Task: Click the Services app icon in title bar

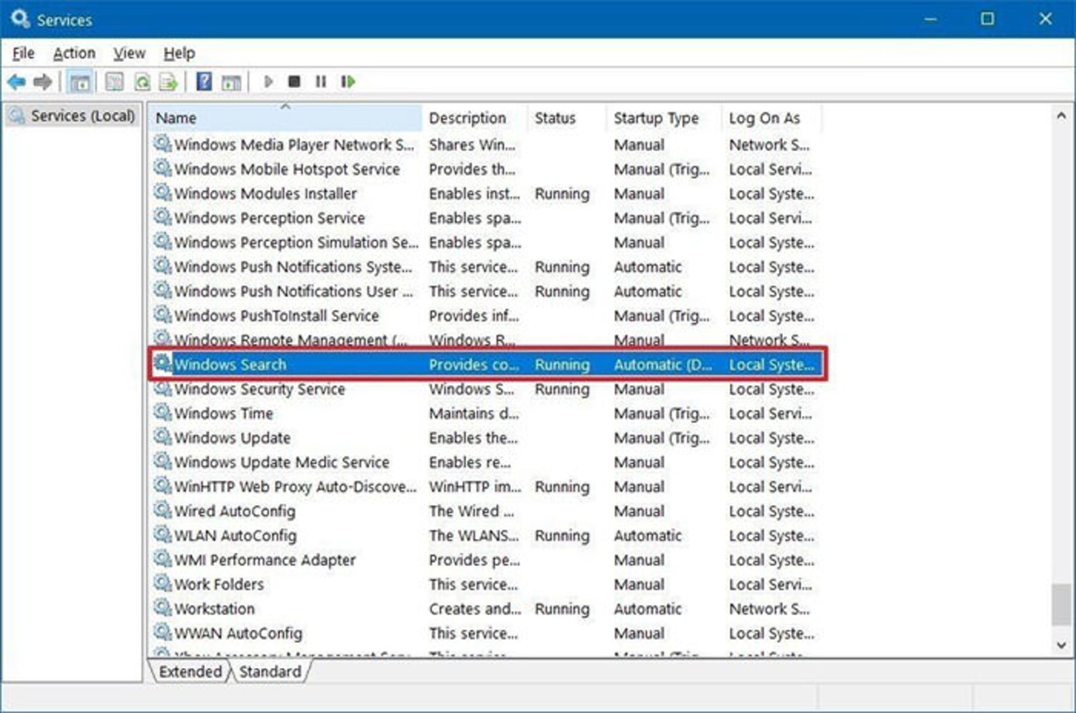Action: (20, 19)
